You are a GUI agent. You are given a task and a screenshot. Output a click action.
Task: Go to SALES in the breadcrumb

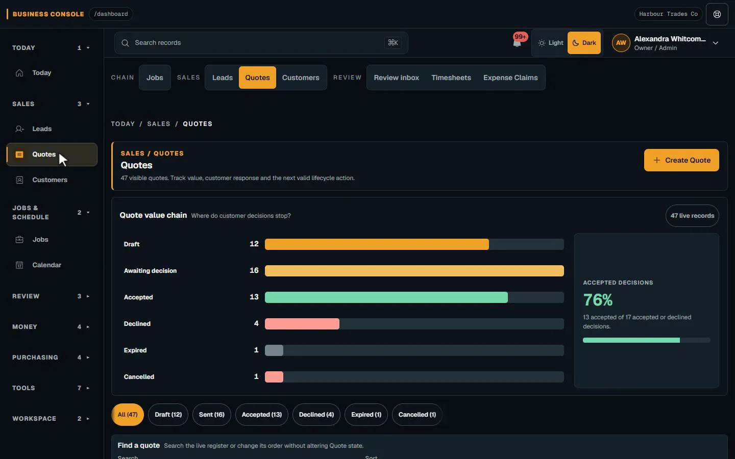pyautogui.click(x=159, y=124)
